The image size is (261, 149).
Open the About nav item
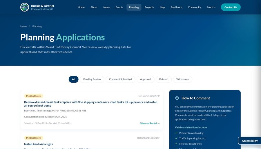pyautogui.click(x=94, y=7)
